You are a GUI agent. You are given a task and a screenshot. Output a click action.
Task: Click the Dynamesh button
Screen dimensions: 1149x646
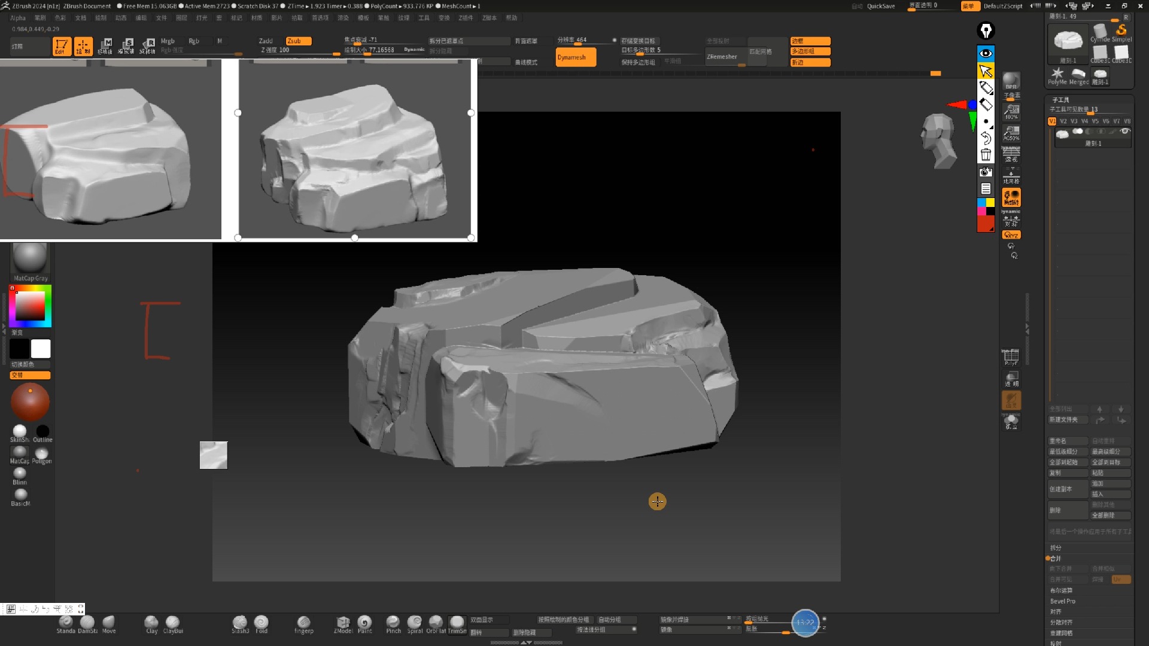(576, 57)
